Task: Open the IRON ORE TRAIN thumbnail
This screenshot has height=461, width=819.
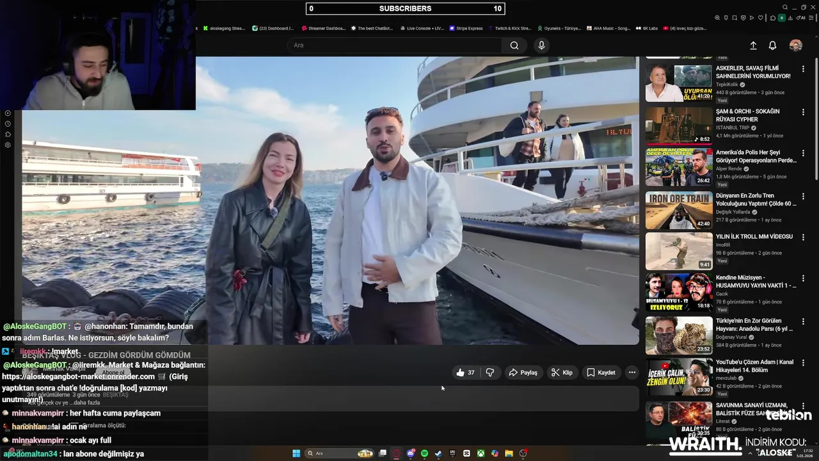Action: 678,210
